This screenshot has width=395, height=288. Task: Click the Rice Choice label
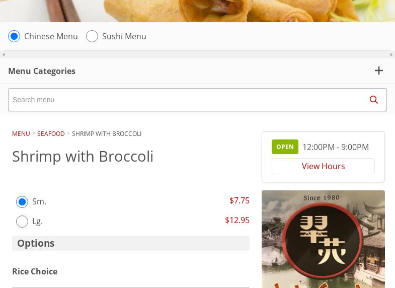pyautogui.click(x=35, y=271)
